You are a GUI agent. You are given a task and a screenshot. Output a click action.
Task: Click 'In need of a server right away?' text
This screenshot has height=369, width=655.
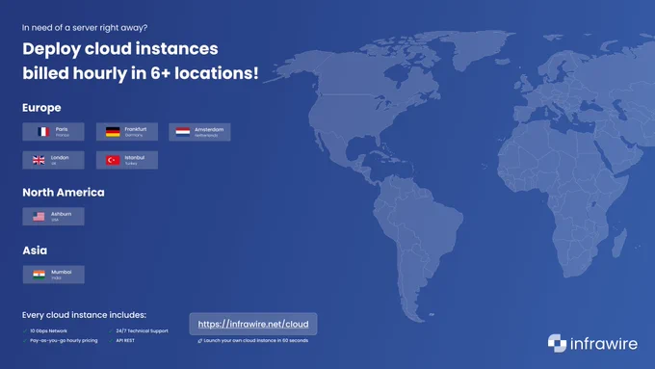point(85,28)
